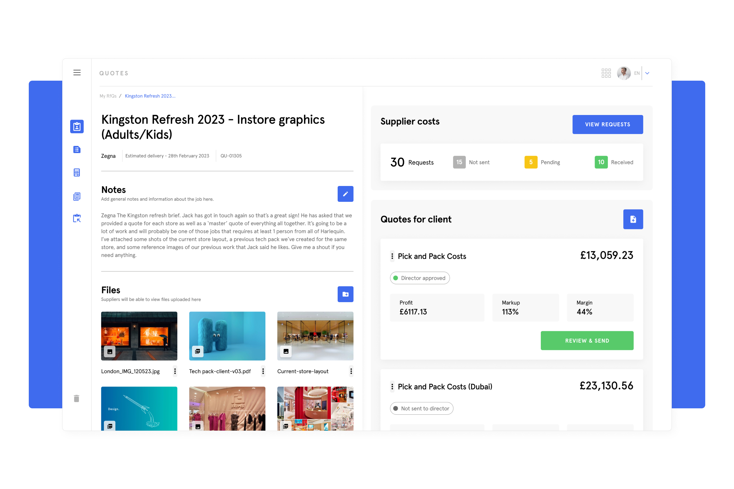Open options for Tech pack-client-v03.pdf

tap(263, 371)
